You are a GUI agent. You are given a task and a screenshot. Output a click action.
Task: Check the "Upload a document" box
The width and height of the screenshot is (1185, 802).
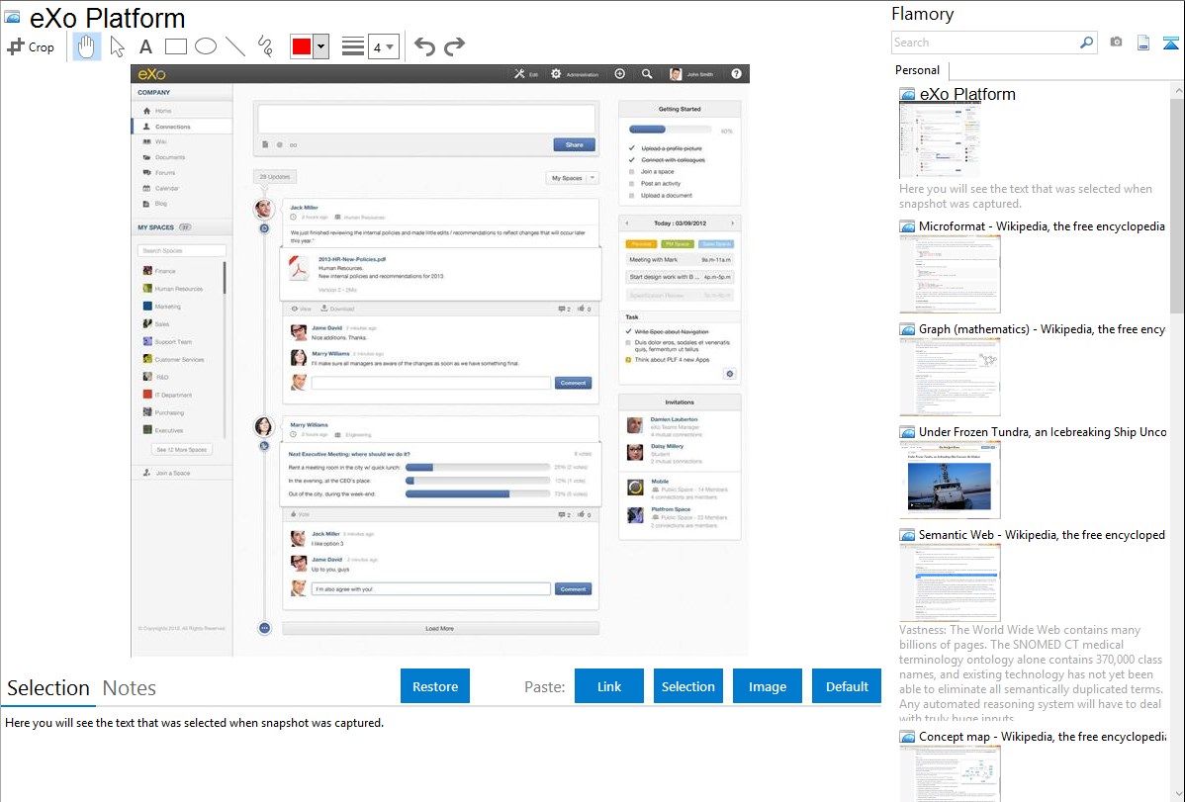[632, 195]
